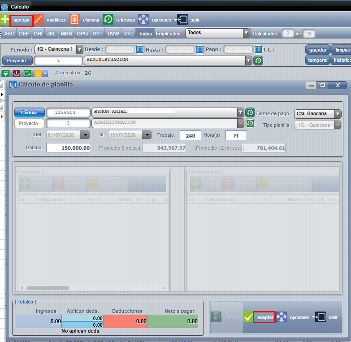Screen dimensions: 351x342
Task: Open the Desde date calendar icon
Action: (x=140, y=49)
